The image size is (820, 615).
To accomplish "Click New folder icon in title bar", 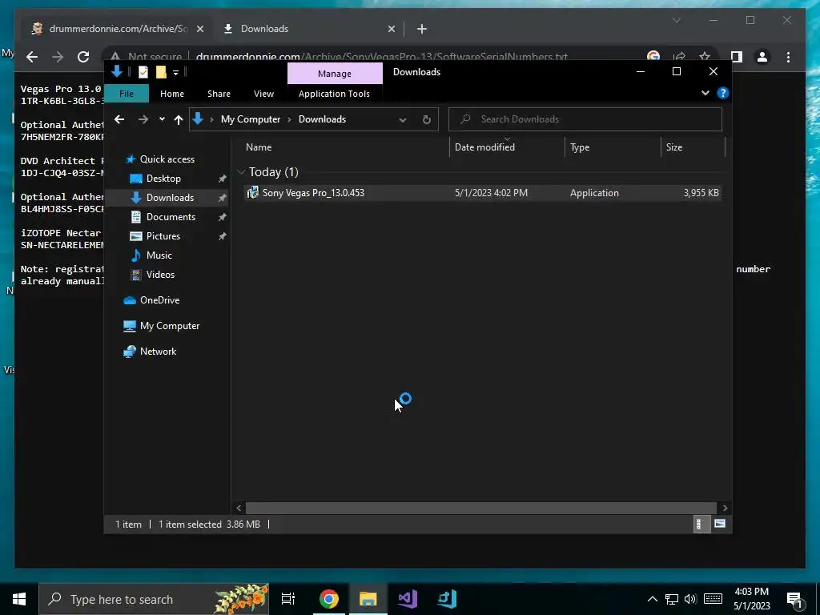I will tap(161, 72).
